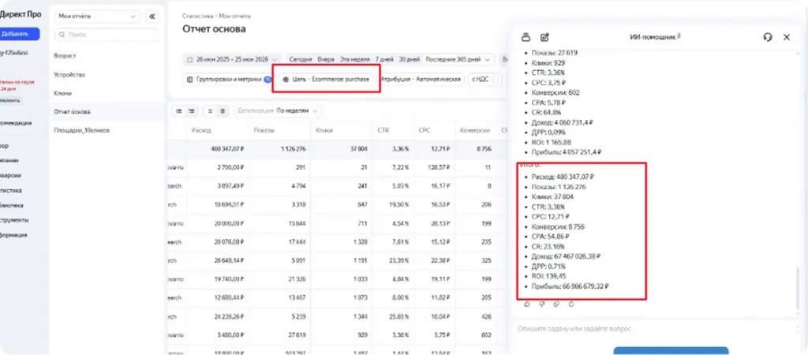Click the 128,57 ₽ CPC cell
This screenshot has height=355, width=808.
pyautogui.click(x=439, y=167)
